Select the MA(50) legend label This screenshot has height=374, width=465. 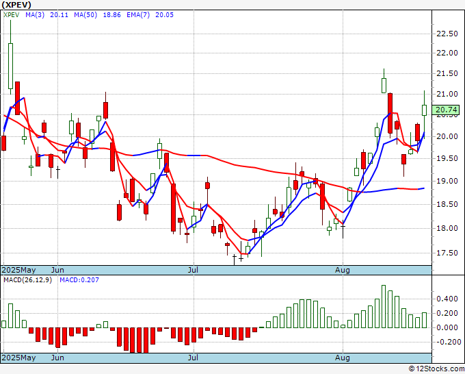tap(85, 15)
